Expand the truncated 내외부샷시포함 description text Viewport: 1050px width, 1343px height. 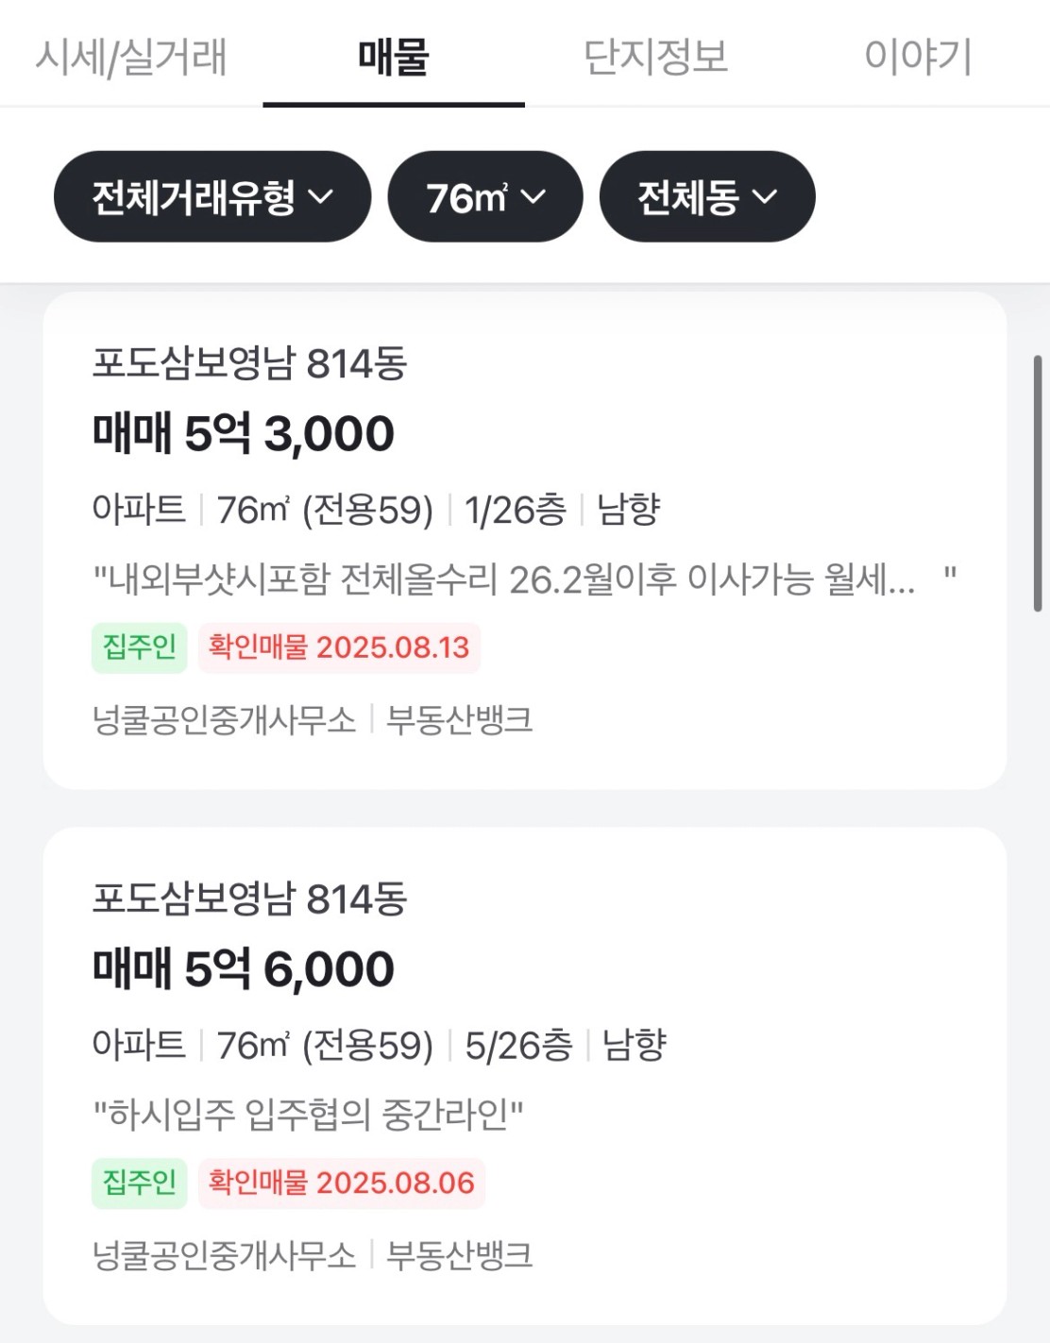pyautogui.click(x=524, y=579)
